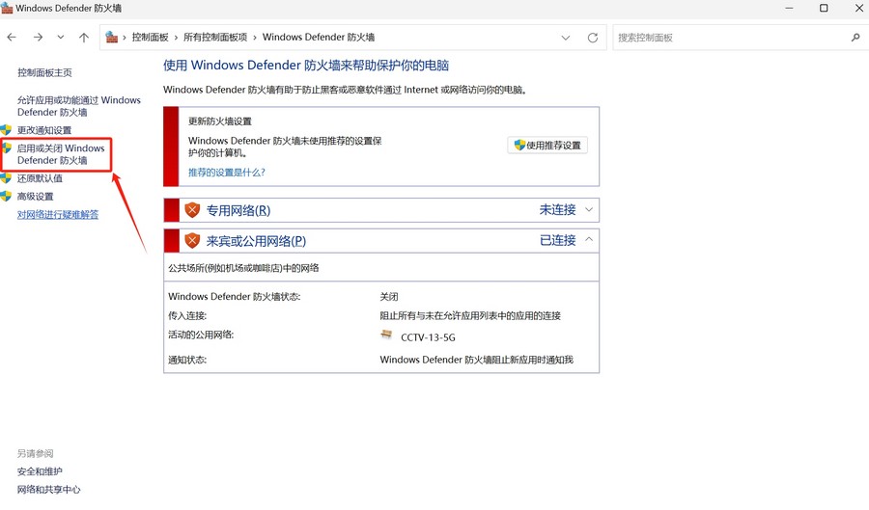Click the 专用网络(R) section header
The image size is (869, 510).
coord(381,210)
